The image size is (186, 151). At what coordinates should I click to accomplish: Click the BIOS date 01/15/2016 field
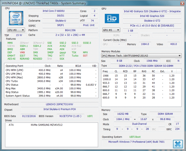(29, 116)
